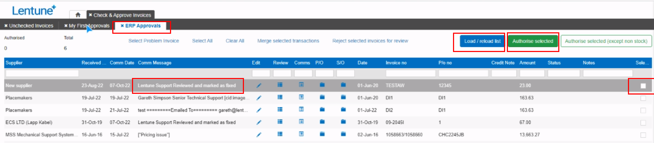654x143 pixels.
Task: Click Notes column filter field
Action: (x=608, y=73)
